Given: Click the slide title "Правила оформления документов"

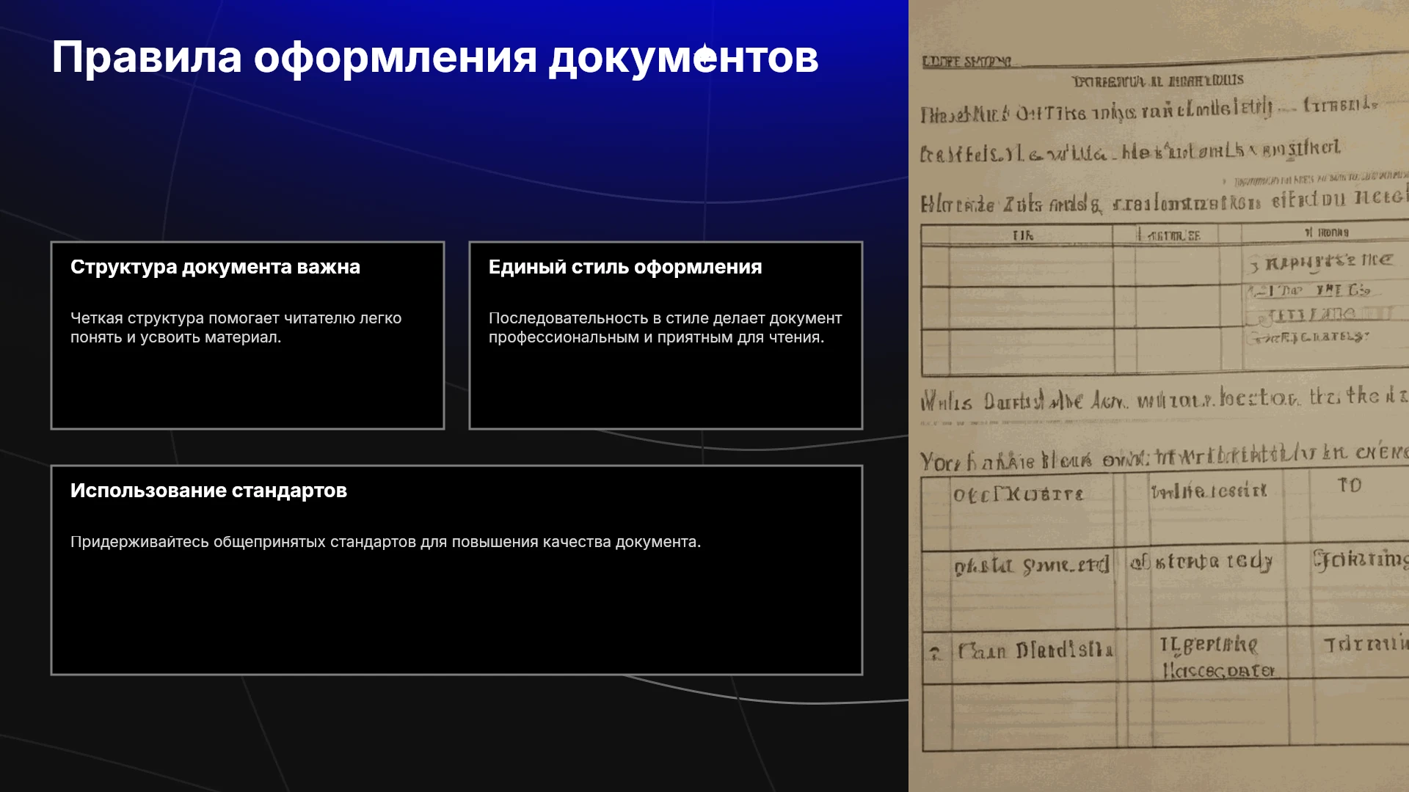Looking at the screenshot, I should (x=434, y=57).
